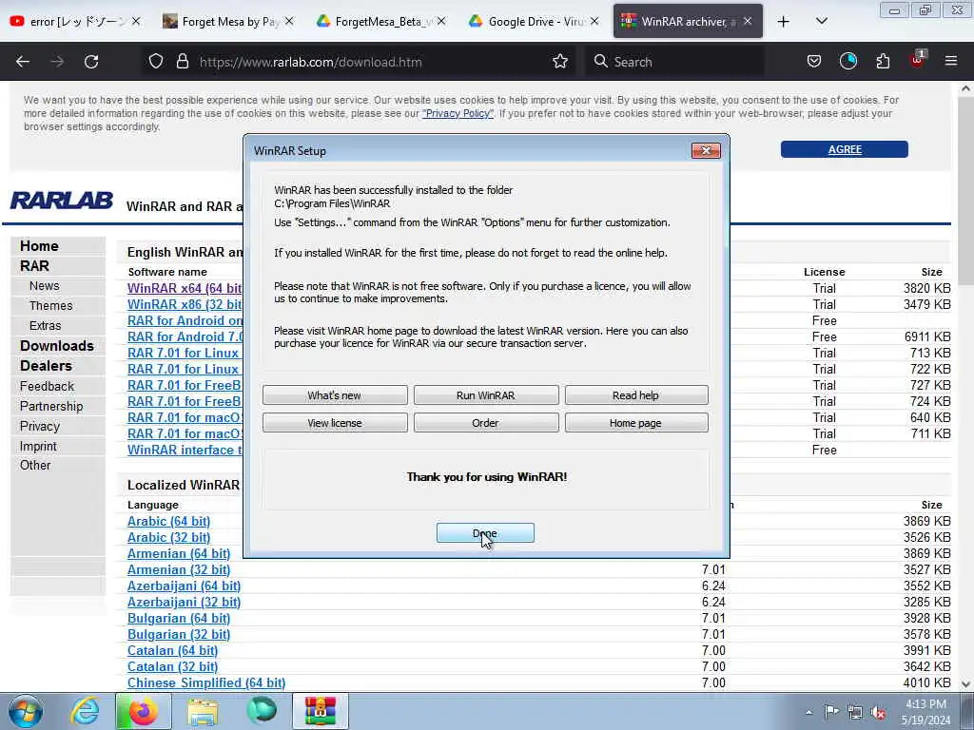Click the Firefox Search field
The width and height of the screenshot is (974, 730).
(x=677, y=62)
